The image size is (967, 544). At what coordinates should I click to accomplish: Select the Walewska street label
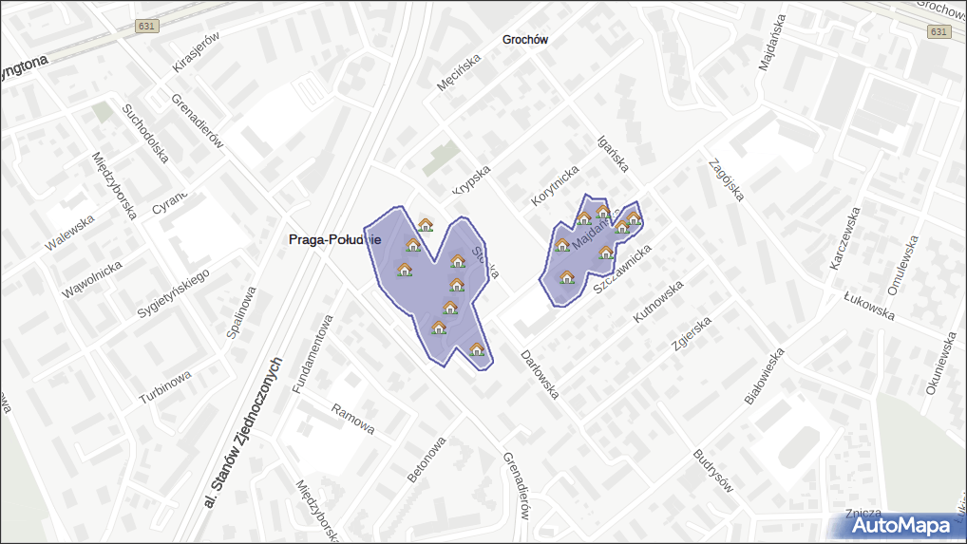click(71, 233)
